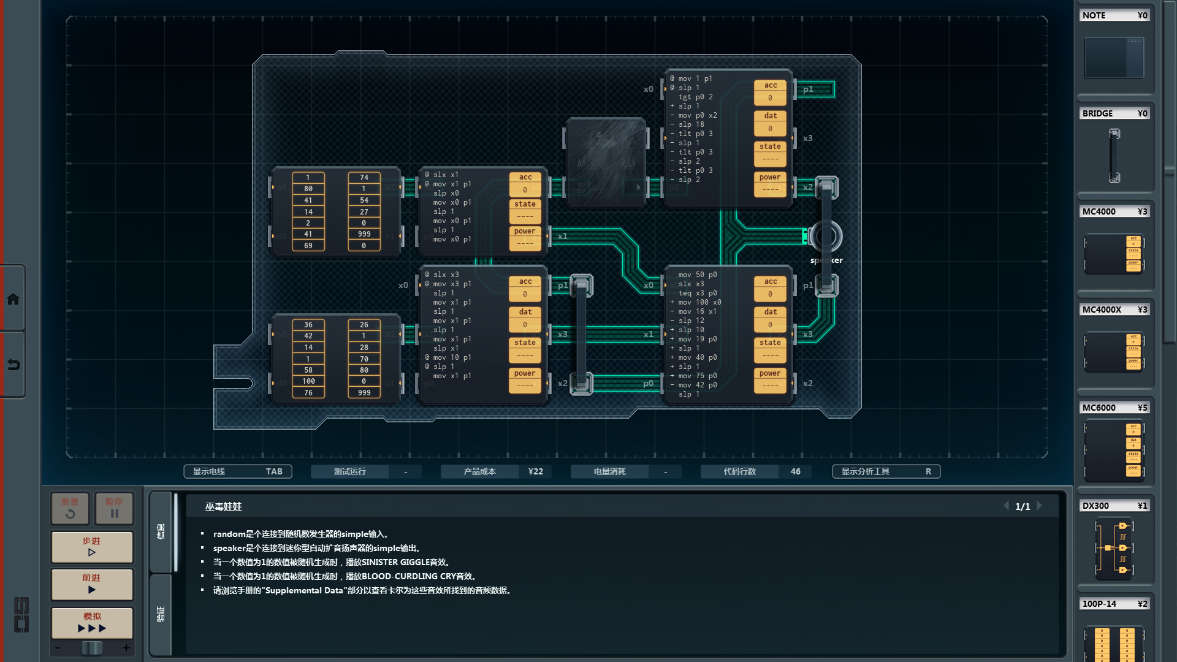Click the home icon on left sidebar

click(13, 299)
